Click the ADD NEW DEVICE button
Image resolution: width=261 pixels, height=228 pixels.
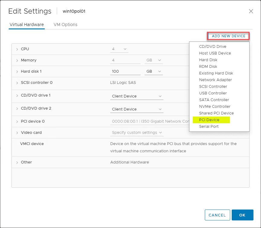pos(229,36)
